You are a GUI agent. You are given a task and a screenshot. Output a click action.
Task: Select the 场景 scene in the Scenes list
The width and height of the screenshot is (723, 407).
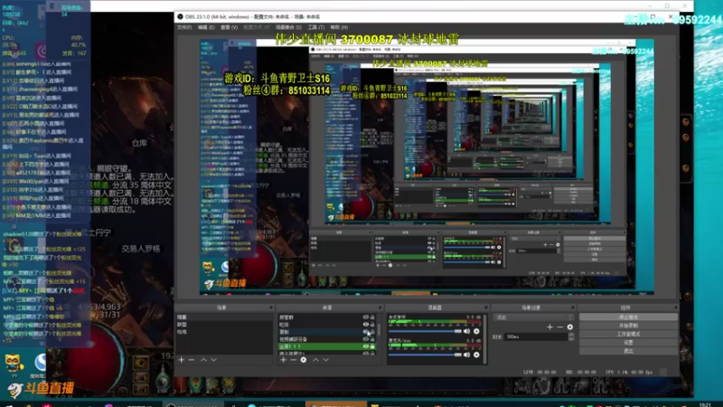pos(224,317)
